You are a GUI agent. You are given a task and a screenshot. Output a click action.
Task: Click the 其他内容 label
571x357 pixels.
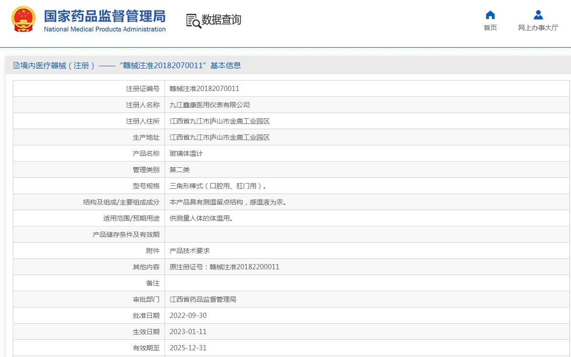tap(146, 267)
